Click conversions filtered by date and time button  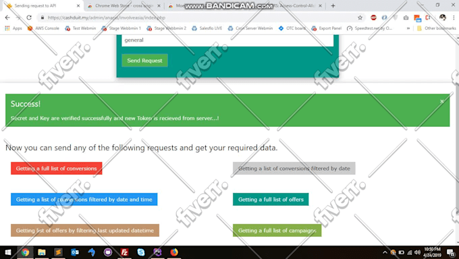(84, 199)
